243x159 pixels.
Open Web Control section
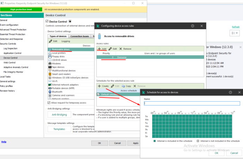point(9,62)
